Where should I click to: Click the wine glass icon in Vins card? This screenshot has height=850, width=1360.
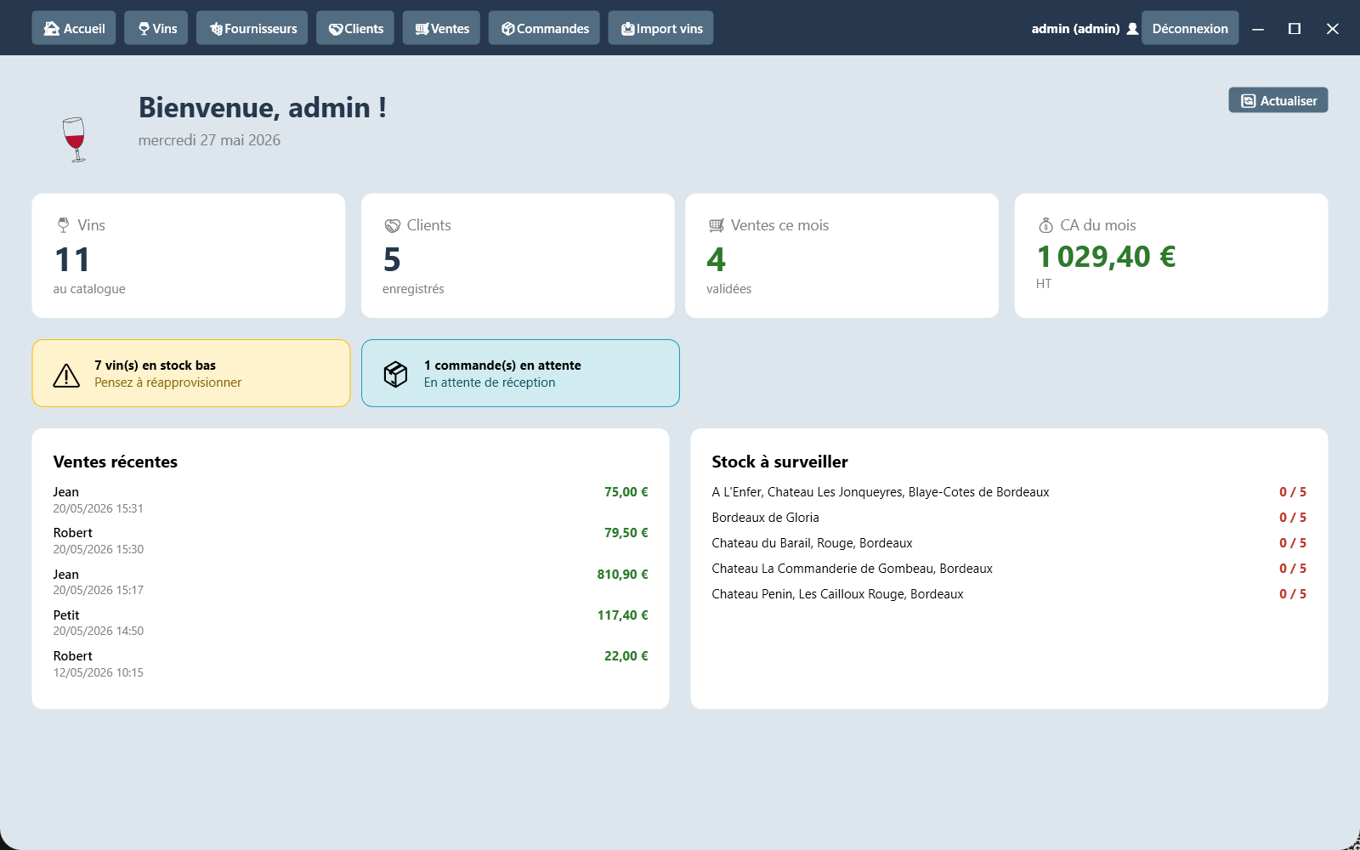pyautogui.click(x=63, y=225)
